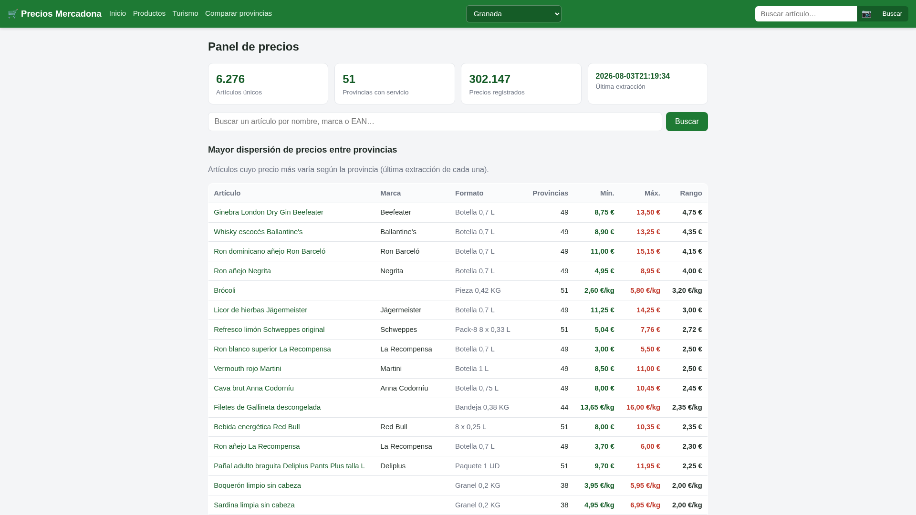Click the Provincias con servicio stat card

click(395, 84)
